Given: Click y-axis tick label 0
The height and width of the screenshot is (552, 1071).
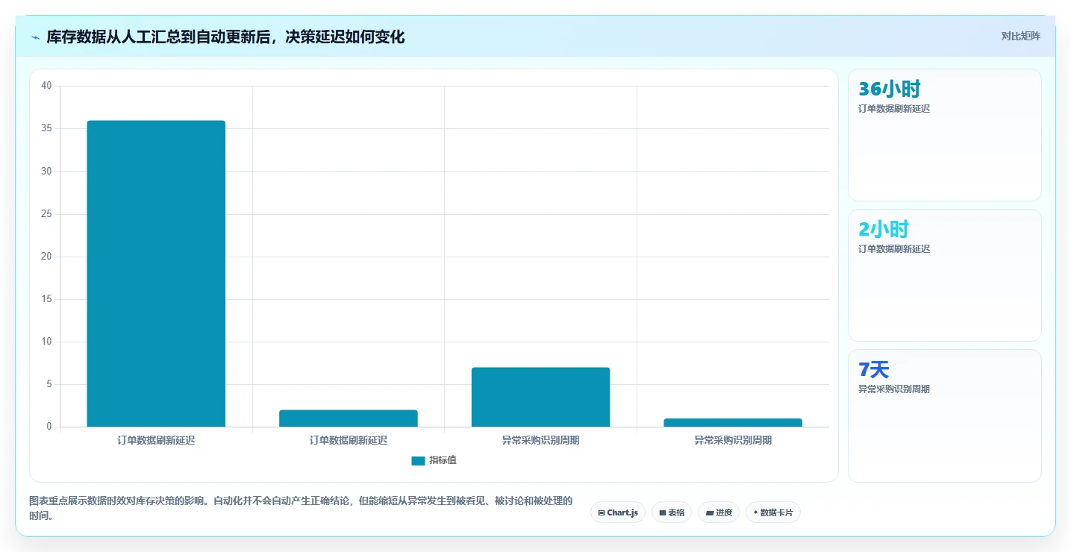Looking at the screenshot, I should (49, 427).
